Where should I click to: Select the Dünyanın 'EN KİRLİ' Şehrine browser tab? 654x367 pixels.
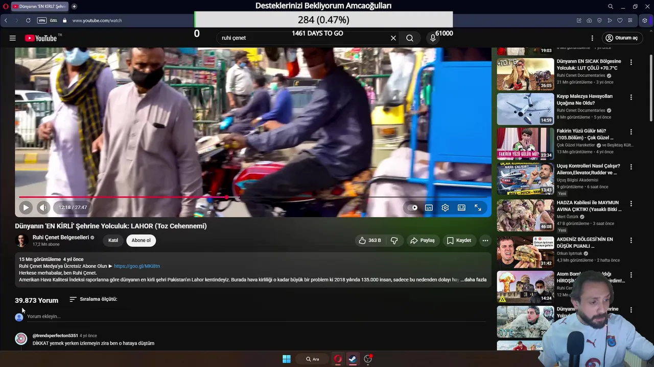pos(39,6)
